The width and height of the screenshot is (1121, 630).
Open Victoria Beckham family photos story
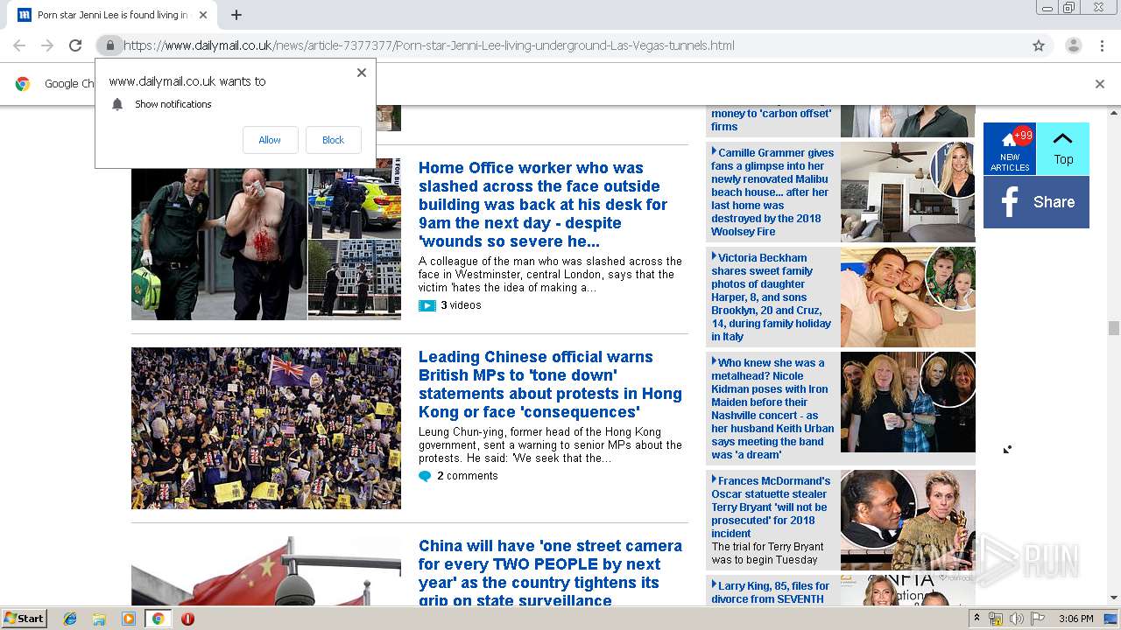[772, 297]
